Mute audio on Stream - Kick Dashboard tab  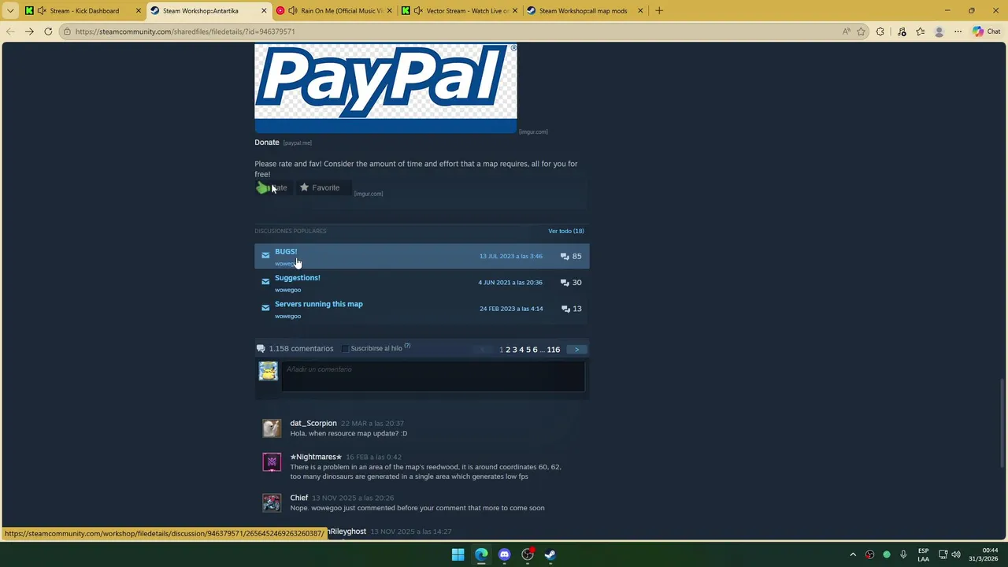pyautogui.click(x=42, y=11)
